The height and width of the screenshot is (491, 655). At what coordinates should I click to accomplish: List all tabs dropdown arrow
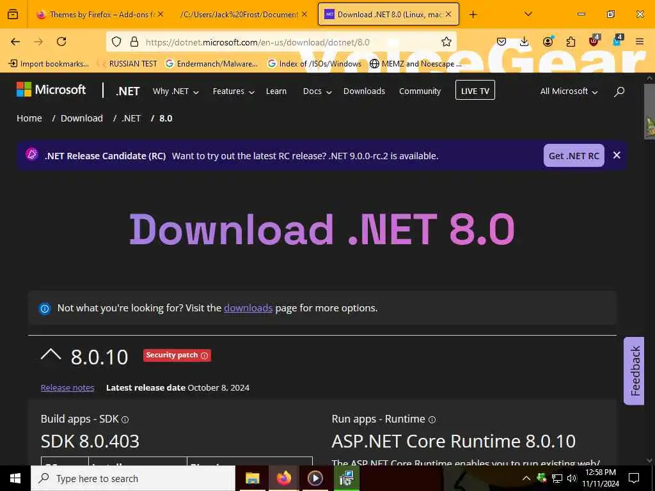click(528, 14)
